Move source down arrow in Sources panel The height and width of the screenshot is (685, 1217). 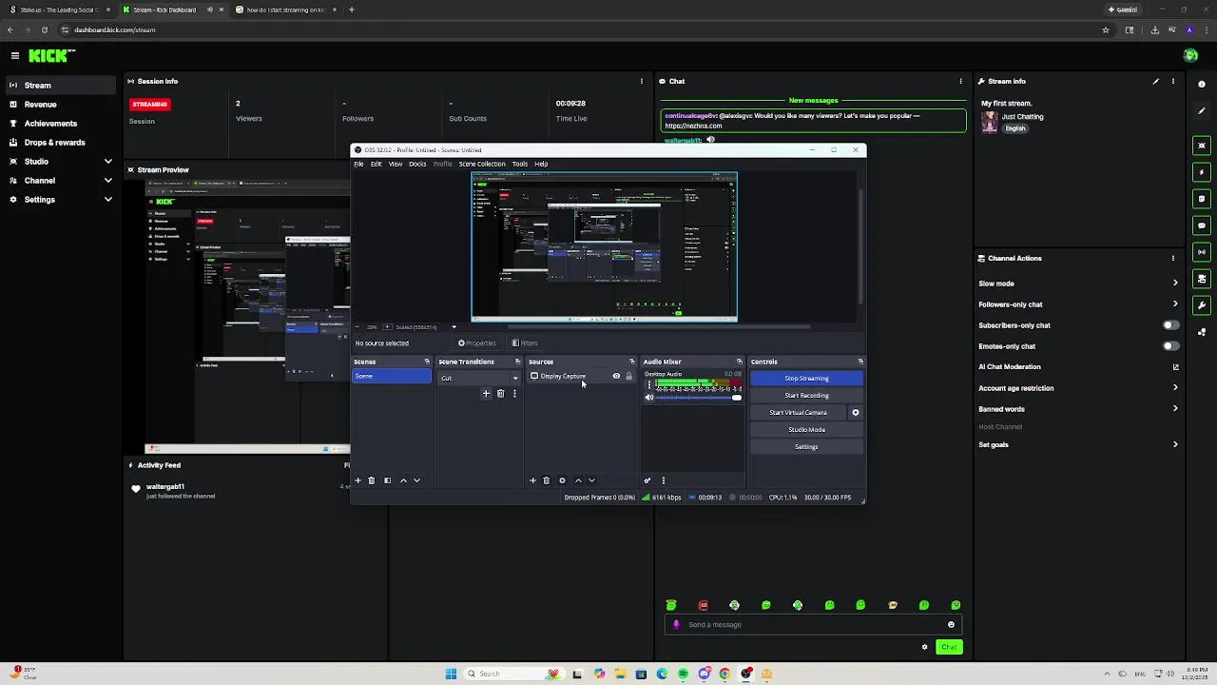pos(591,480)
